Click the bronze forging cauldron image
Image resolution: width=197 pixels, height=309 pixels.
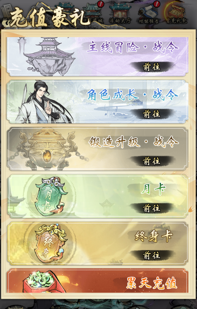48,149
